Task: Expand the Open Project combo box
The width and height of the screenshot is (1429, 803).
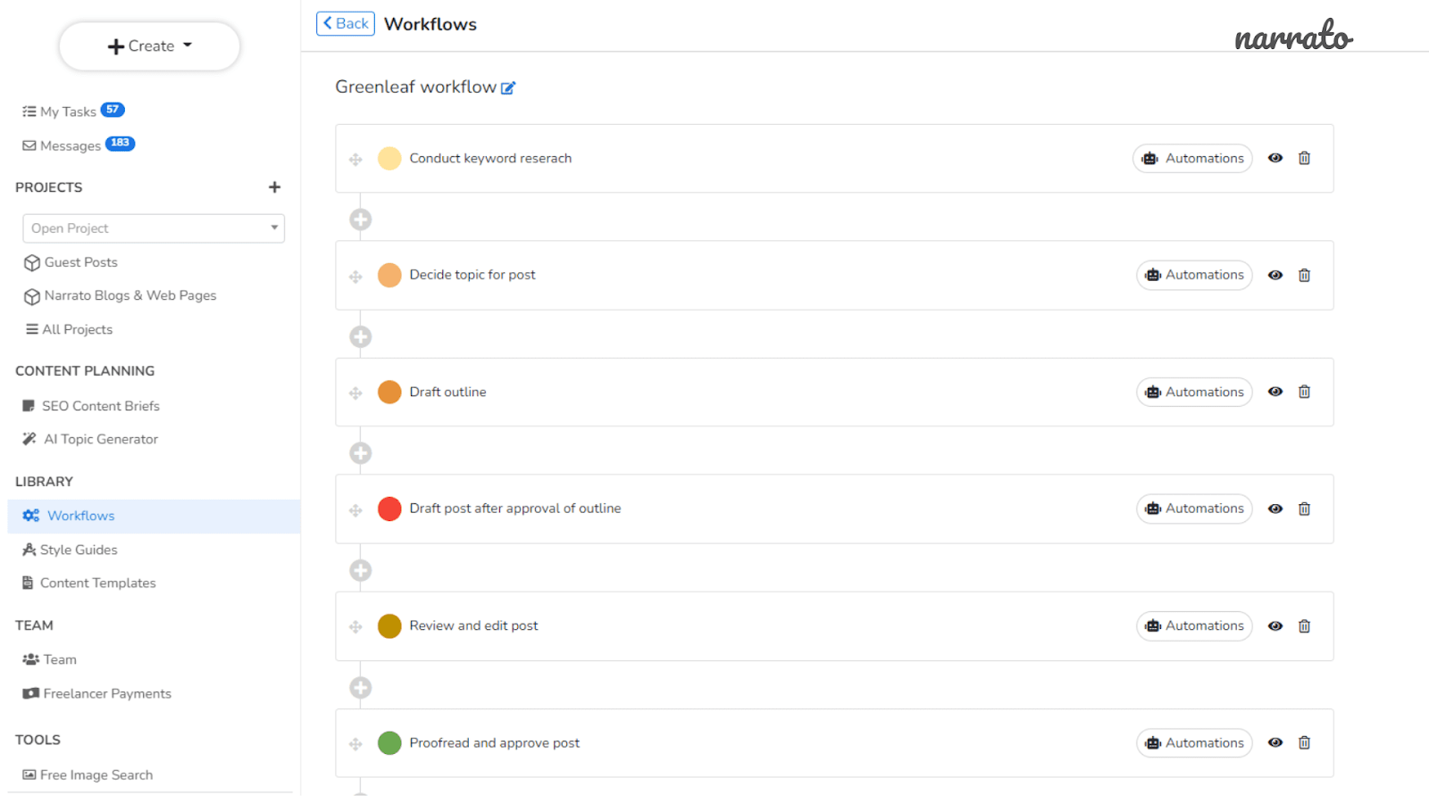Action: pos(154,228)
